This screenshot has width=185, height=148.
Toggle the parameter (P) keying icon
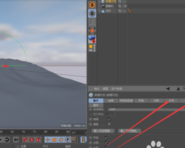click(x=68, y=140)
